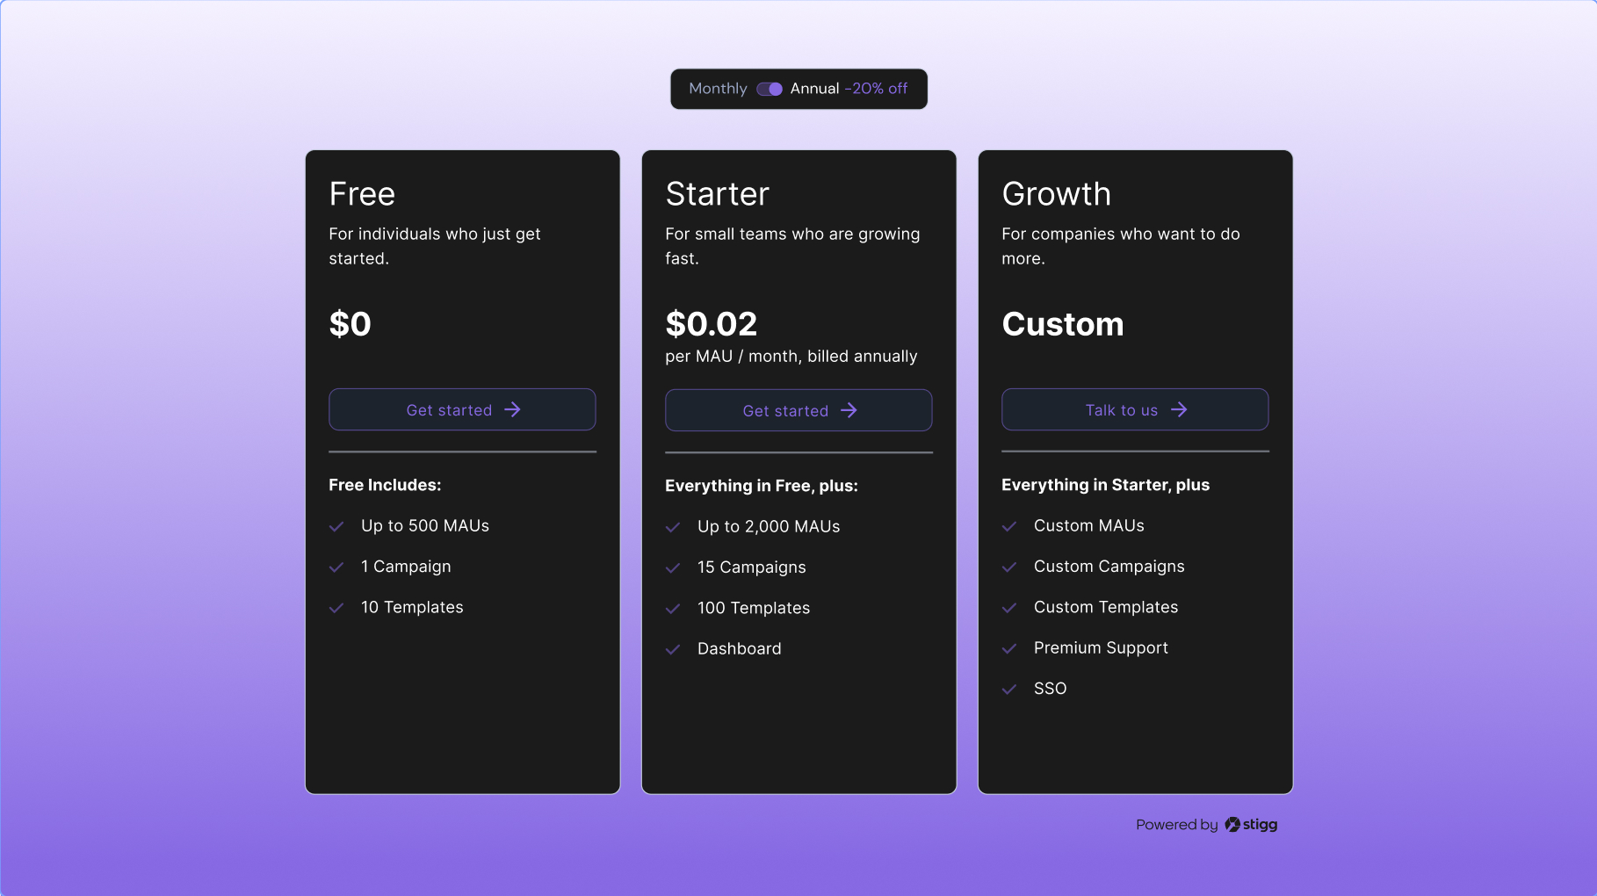Get started with the Starter plan
This screenshot has height=896, width=1597.
tap(798, 410)
